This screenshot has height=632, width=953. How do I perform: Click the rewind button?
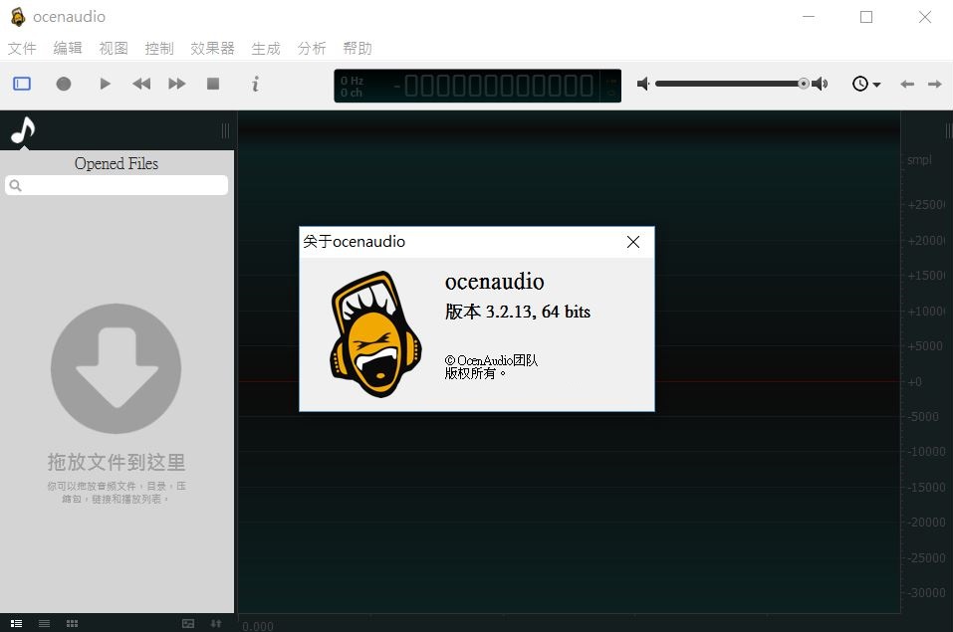141,84
